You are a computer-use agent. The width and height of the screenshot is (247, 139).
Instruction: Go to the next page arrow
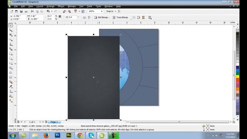coord(40,122)
